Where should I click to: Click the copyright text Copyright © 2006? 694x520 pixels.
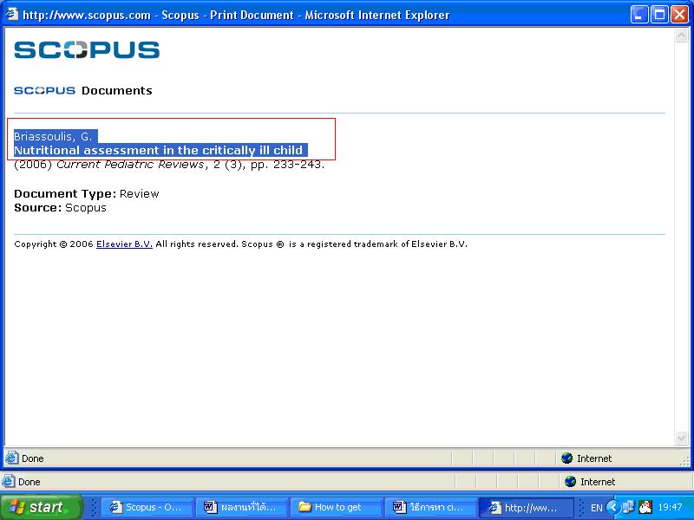(54, 244)
